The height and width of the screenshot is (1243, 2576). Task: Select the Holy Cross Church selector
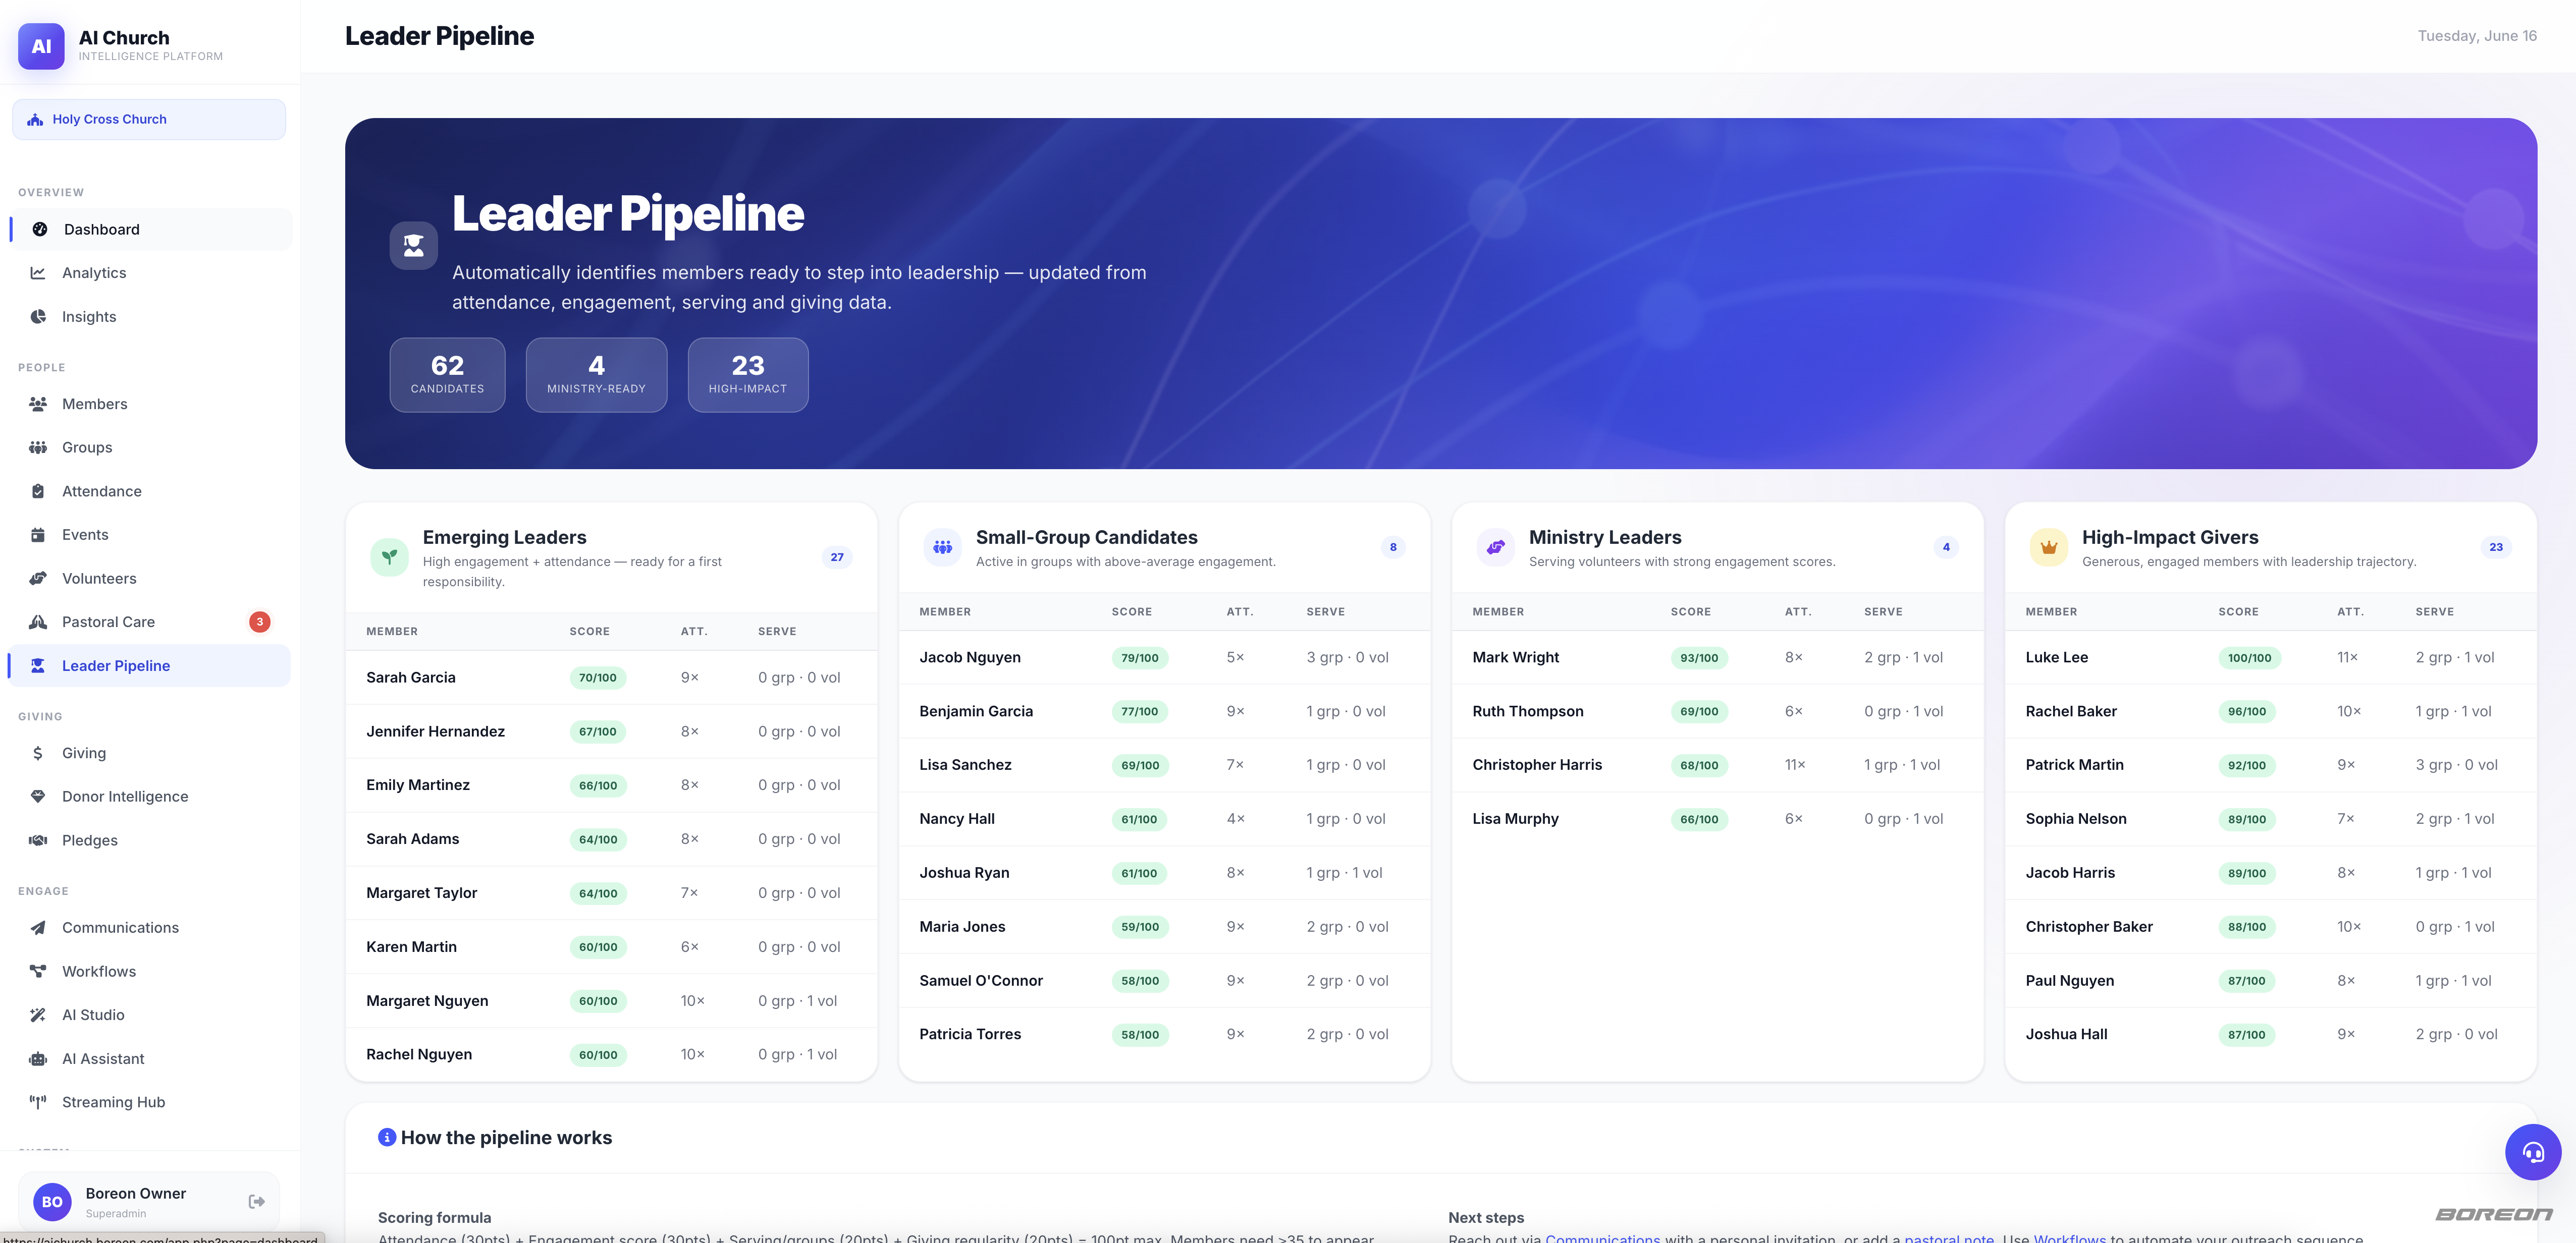click(x=149, y=119)
